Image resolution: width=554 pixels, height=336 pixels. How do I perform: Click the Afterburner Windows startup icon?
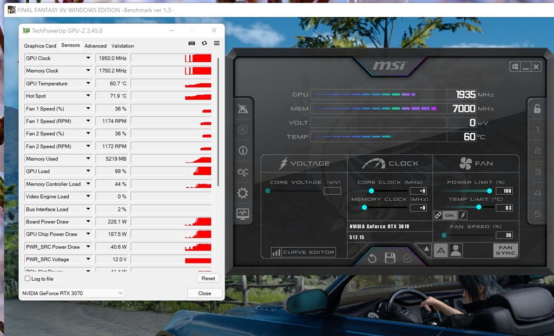coord(515,67)
